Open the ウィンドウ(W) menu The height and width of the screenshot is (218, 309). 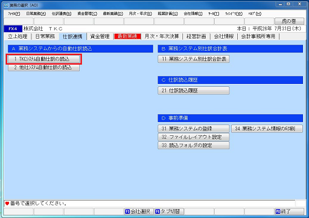(x=234, y=14)
